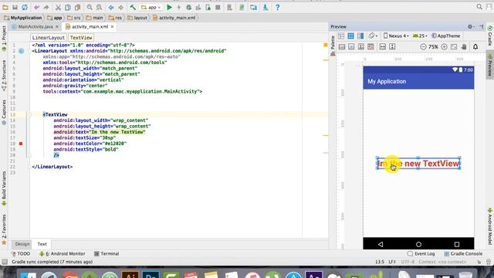Click the Stop square icon
Viewport: 494px width, 278px height.
coord(218,7)
